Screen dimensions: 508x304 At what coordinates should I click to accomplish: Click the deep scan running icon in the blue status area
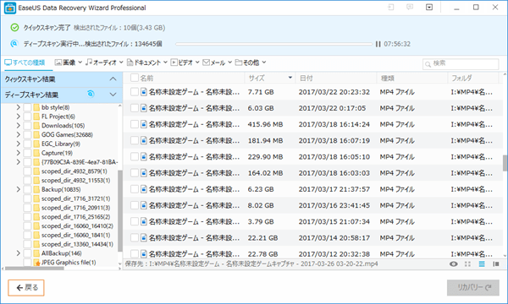tap(14, 44)
